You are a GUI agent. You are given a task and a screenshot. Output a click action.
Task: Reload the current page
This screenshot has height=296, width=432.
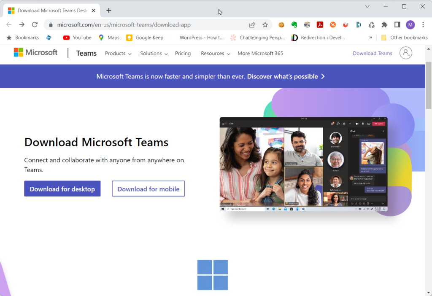click(35, 25)
